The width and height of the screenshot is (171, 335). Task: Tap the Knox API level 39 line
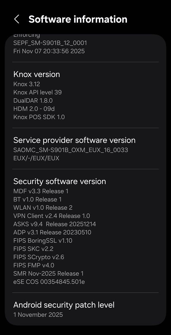click(37, 92)
